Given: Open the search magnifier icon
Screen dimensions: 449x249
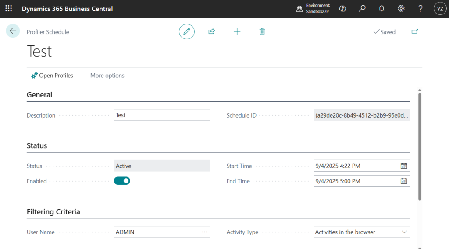Looking at the screenshot, I should 362,9.
